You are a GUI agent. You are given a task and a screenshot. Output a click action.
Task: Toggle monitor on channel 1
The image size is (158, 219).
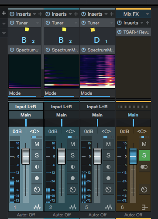tap(37, 167)
